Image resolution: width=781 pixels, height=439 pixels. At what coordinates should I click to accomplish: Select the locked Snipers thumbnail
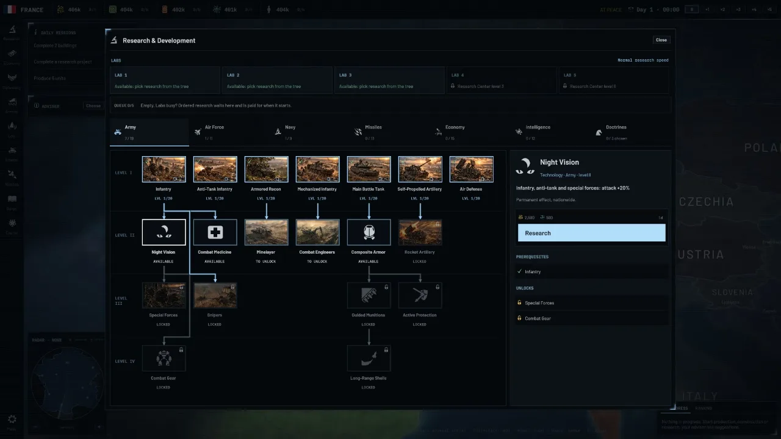pos(215,295)
